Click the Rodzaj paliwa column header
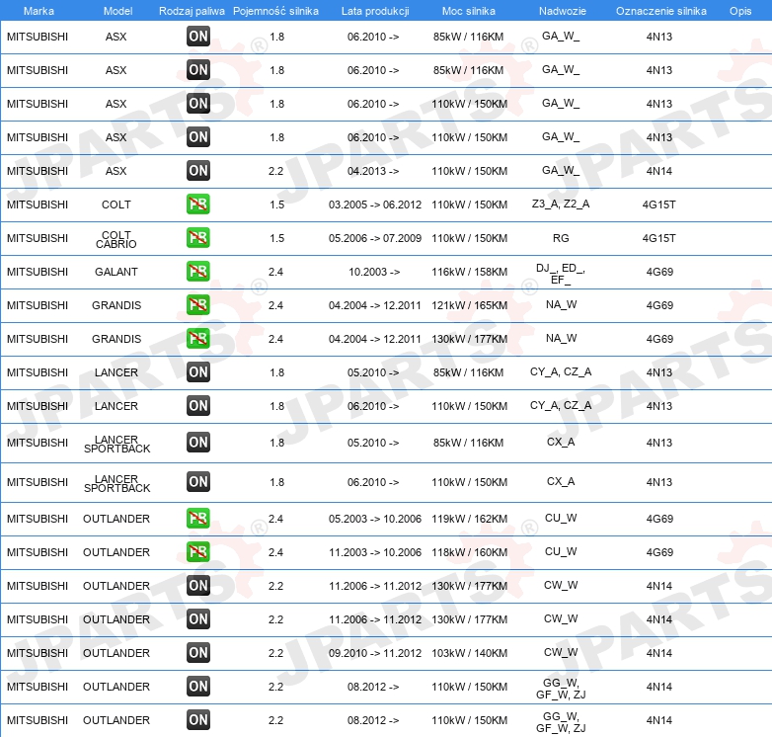772x737 pixels. [192, 11]
